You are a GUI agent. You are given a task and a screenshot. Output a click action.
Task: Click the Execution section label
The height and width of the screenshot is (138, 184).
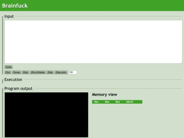(x=13, y=80)
